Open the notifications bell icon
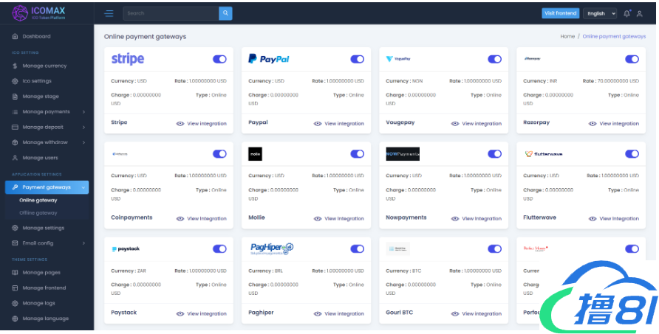Viewport: 659px width, 334px height. (x=627, y=13)
